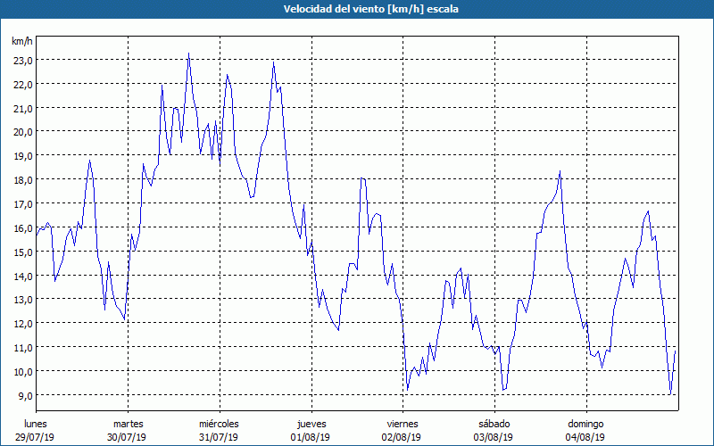Select the 03/08/19 date label
Image resolution: width=714 pixels, height=446 pixels.
(x=494, y=437)
